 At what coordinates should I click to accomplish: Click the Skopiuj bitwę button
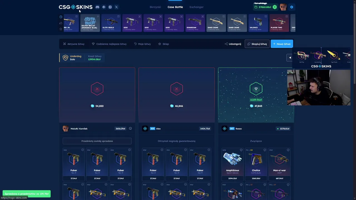coord(257,44)
